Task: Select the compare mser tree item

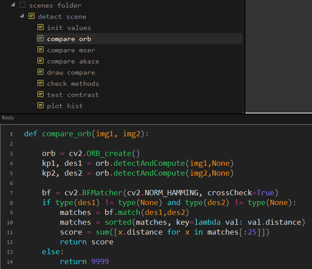Action: click(71, 50)
